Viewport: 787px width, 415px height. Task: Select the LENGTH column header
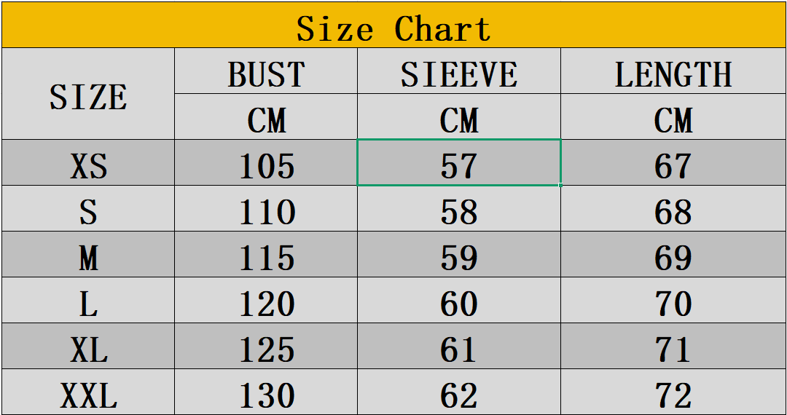(673, 73)
